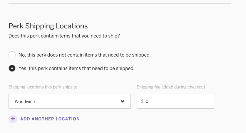Screen dimensions: 246x133
Task: Click 'Does this perk contain items' question text
Action: point(64,36)
